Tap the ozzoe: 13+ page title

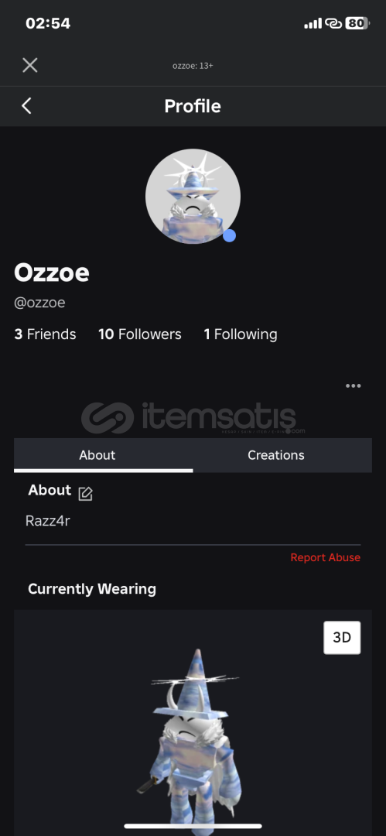point(193,66)
